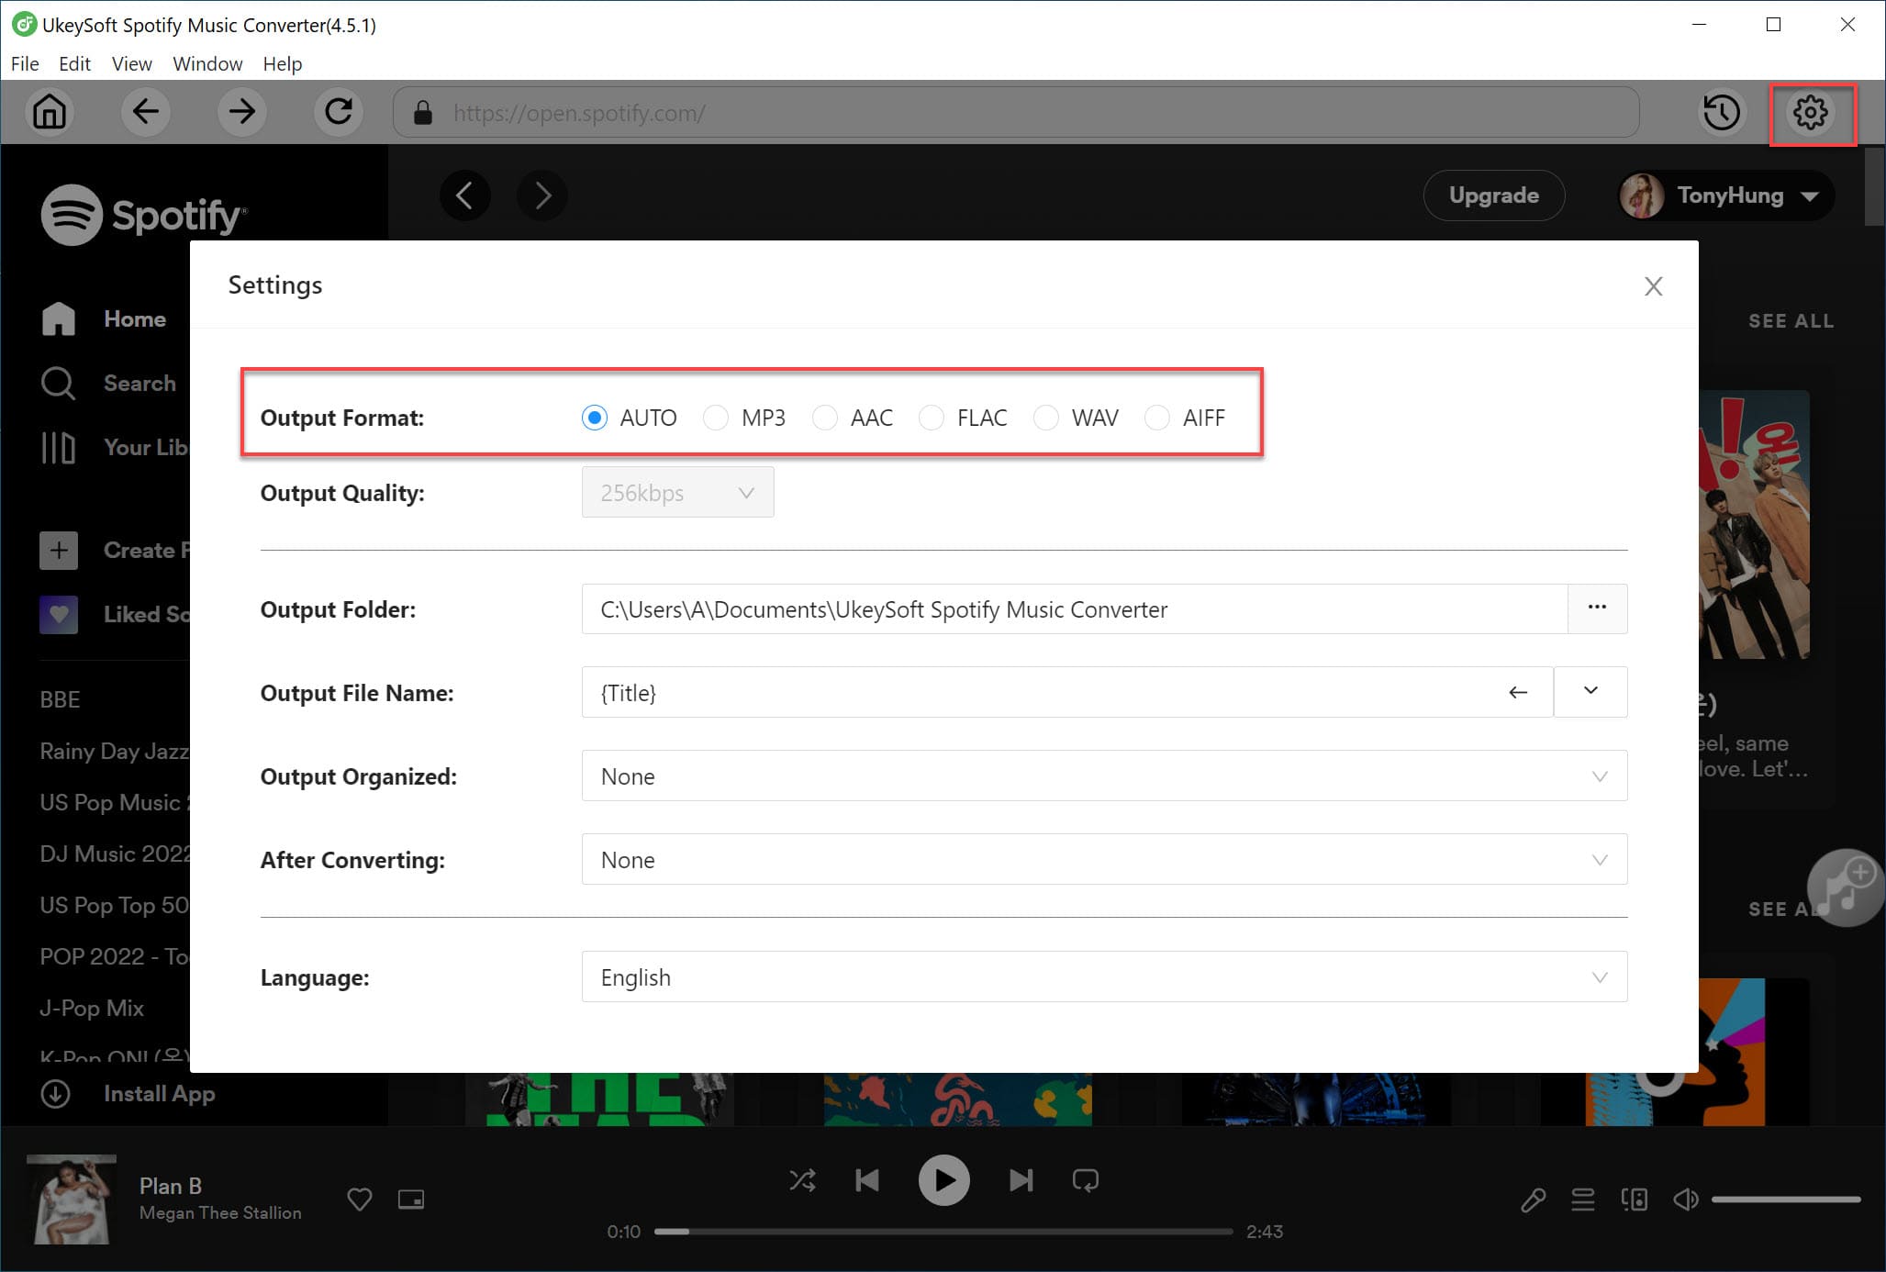Click the Home navigation icon
Viewport: 1886px width, 1272px height.
pos(58,318)
